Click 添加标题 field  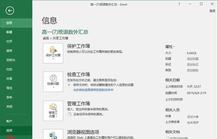[192, 59]
